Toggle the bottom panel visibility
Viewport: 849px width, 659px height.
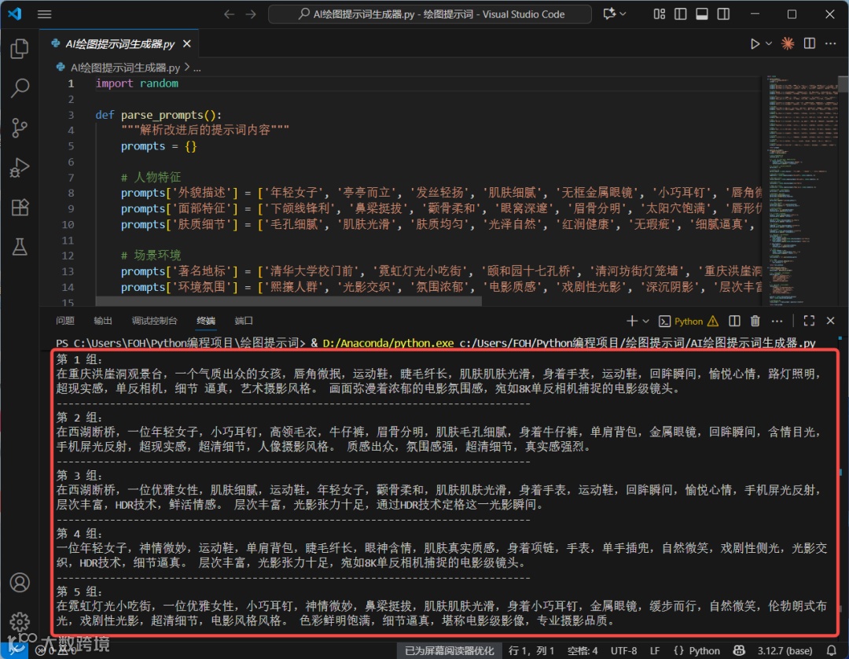point(702,14)
